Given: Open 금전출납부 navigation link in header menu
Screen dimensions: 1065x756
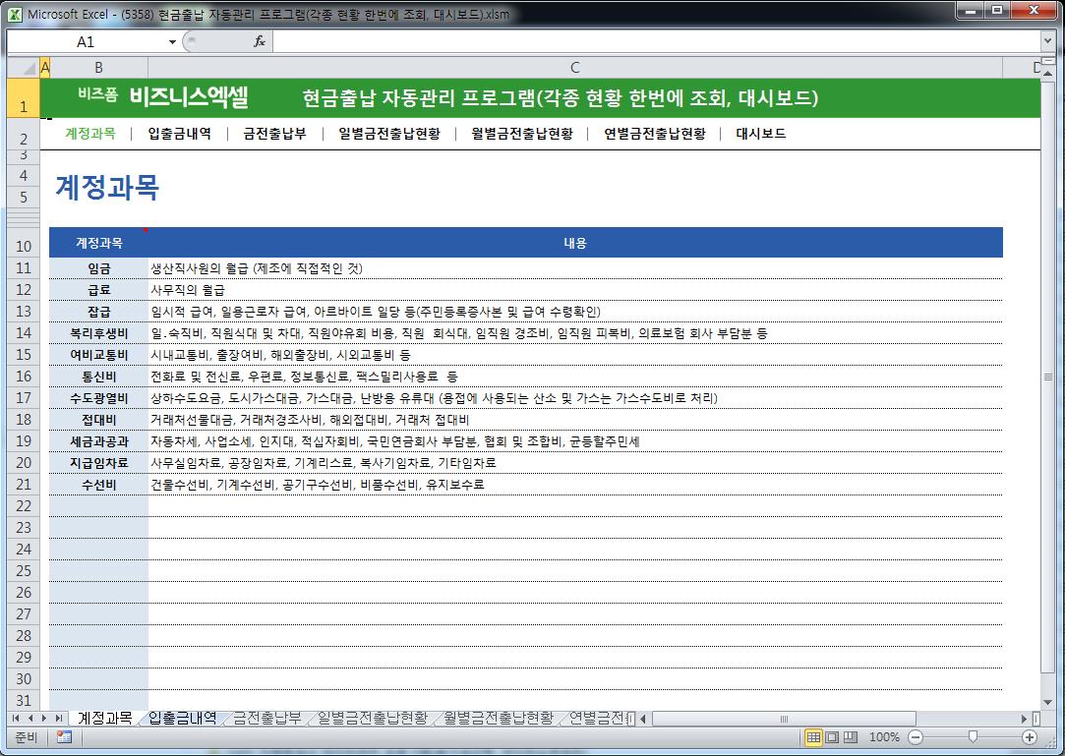Looking at the screenshot, I should pos(274,133).
